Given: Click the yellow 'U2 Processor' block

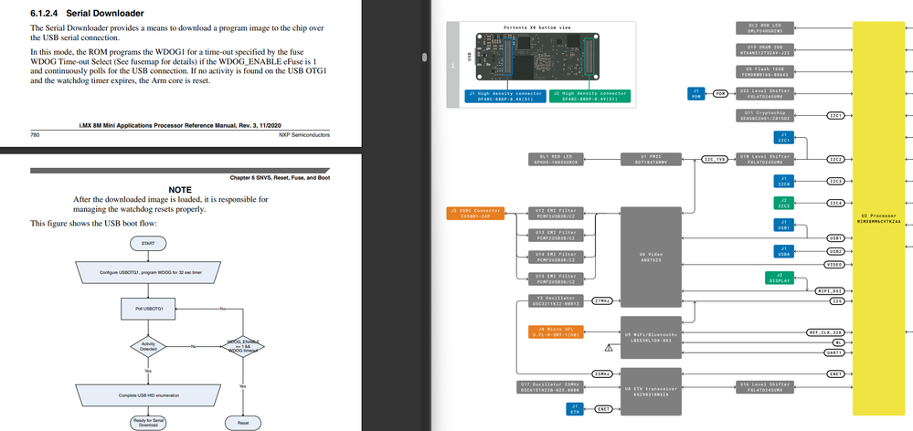Looking at the screenshot, I should pos(880,219).
